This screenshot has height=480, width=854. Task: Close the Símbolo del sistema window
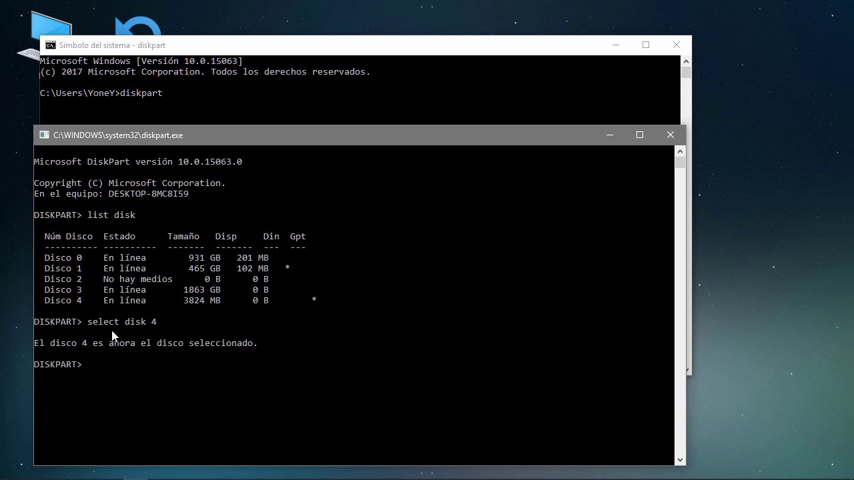pos(677,45)
